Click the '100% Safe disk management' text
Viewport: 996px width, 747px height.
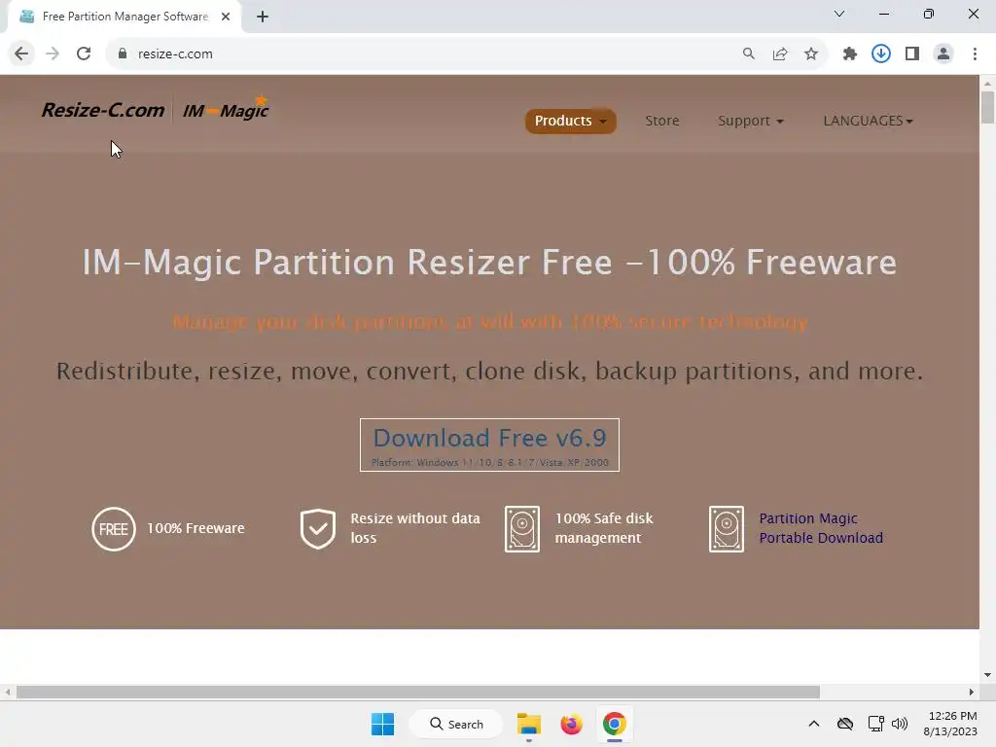(603, 528)
